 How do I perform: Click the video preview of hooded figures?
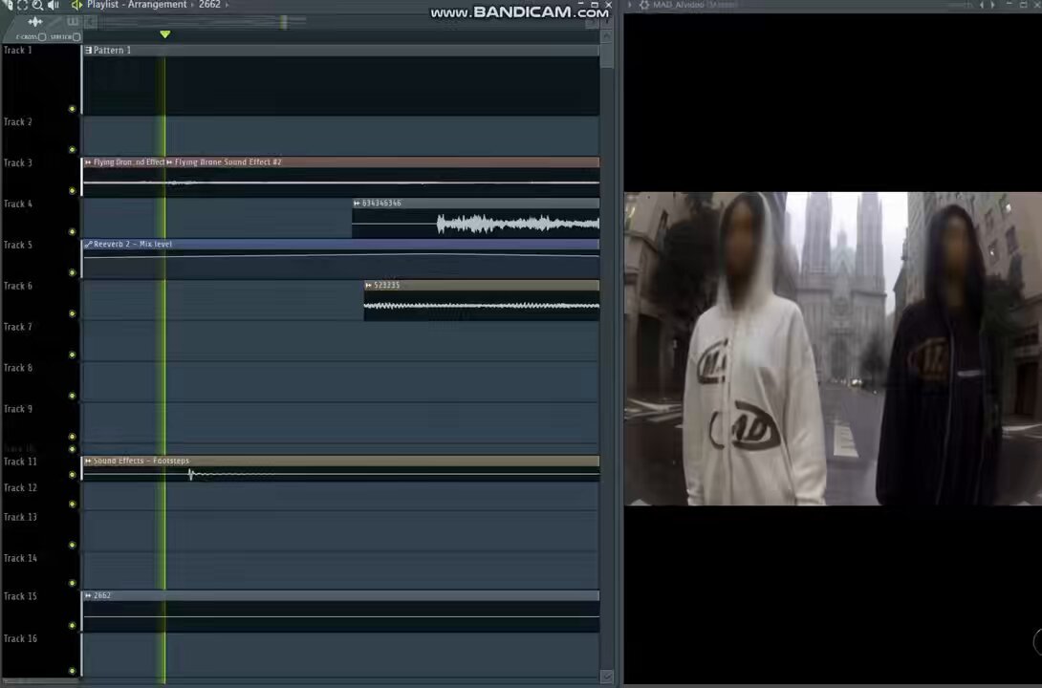[x=833, y=349]
